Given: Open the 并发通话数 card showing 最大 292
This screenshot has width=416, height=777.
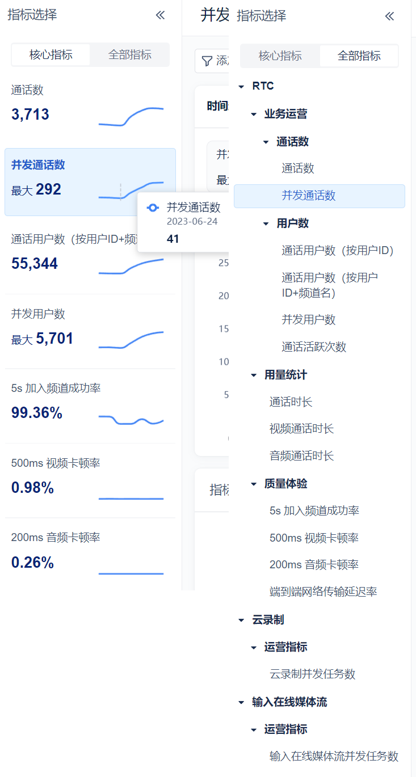Looking at the screenshot, I should point(90,182).
